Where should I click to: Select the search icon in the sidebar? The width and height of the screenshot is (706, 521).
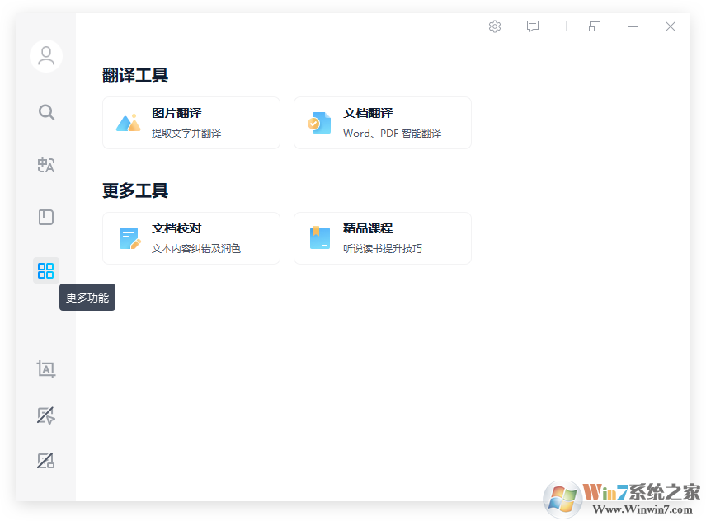[x=45, y=112]
